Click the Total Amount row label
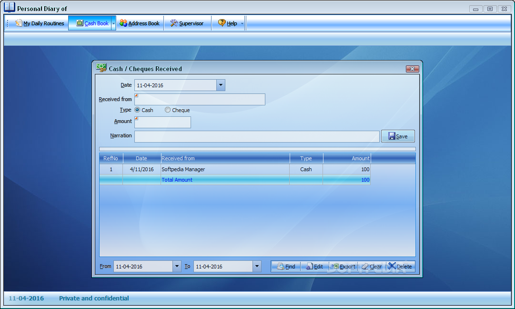This screenshot has height=309, width=515. coord(177,180)
